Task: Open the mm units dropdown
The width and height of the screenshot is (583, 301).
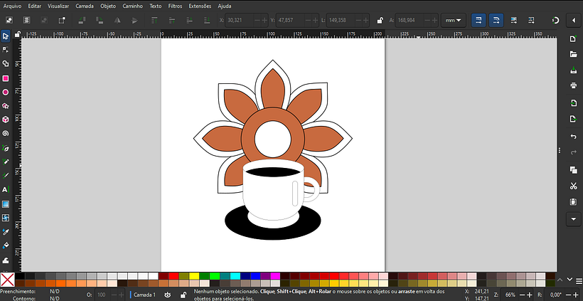Action: [x=455, y=21]
